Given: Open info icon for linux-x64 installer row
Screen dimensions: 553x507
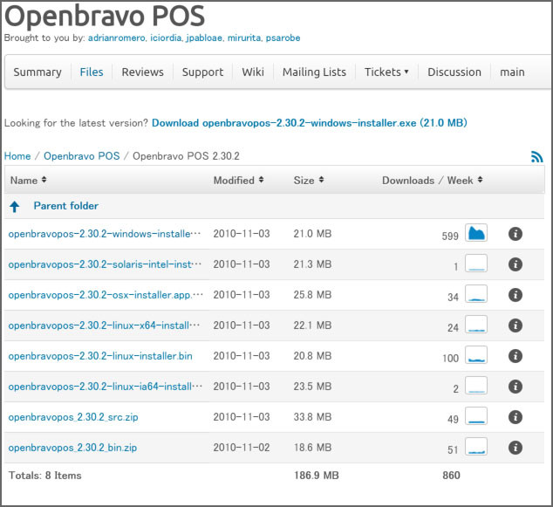Looking at the screenshot, I should coord(515,325).
